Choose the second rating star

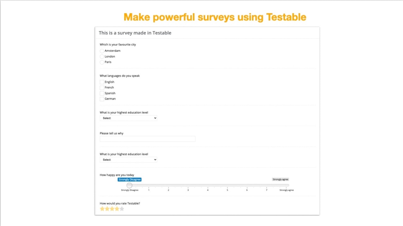tap(107, 209)
